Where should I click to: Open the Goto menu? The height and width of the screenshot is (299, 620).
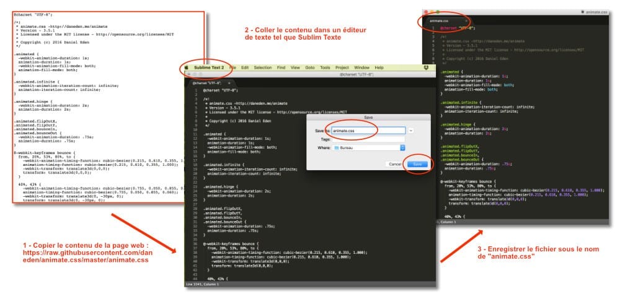[x=310, y=67]
